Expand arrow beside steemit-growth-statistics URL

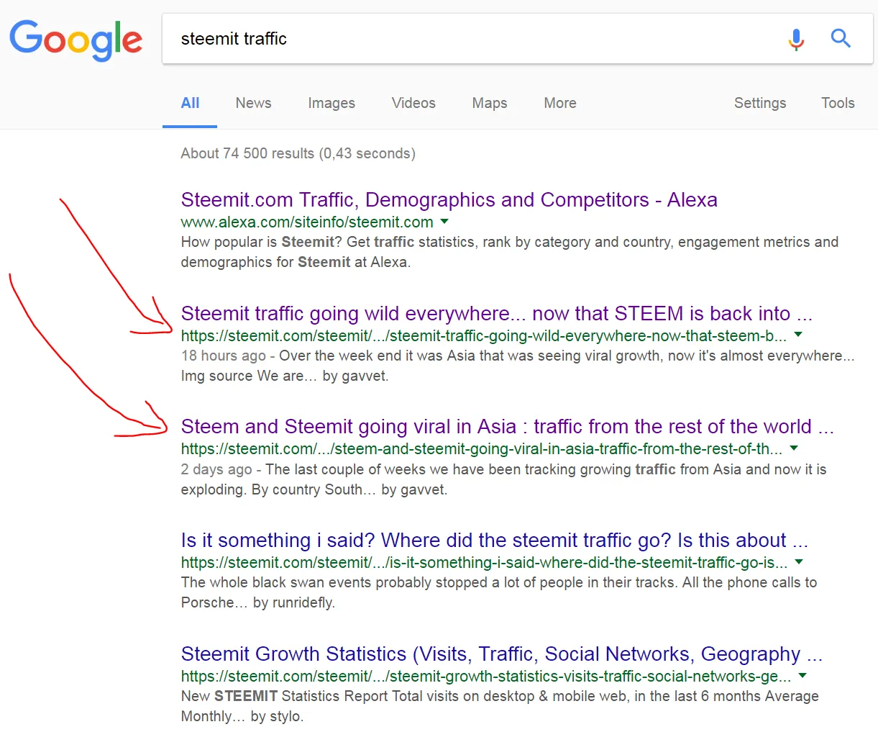(802, 675)
